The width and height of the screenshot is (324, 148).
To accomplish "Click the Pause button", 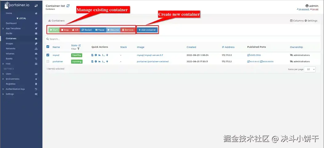I will click(100, 30).
